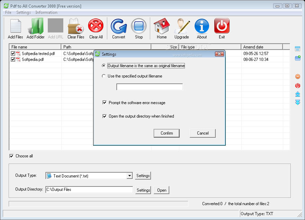Image resolution: width=305 pixels, height=220 pixels.
Task: Click the red Exit power icon
Action: 222,26
